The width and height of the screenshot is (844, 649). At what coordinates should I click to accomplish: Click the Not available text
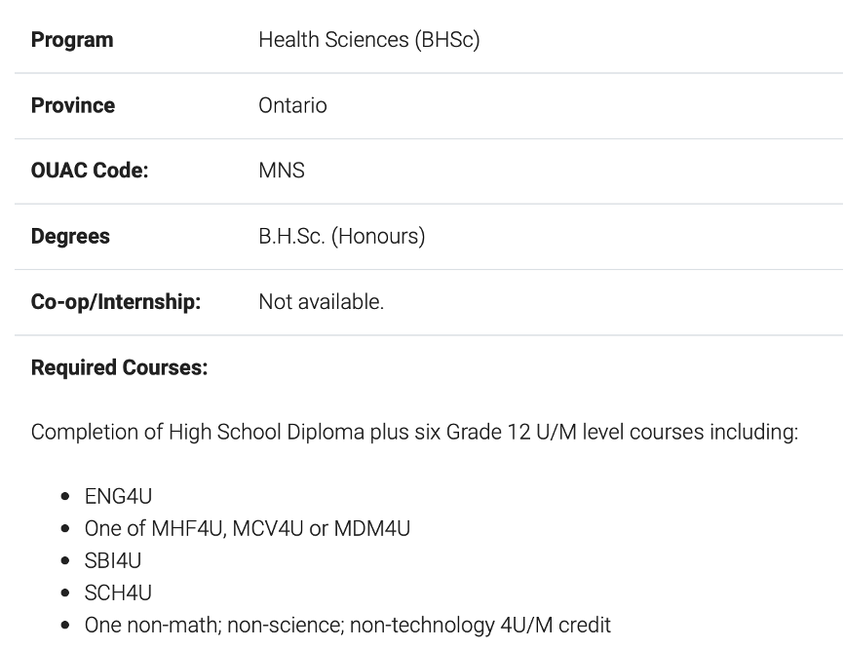[x=322, y=302]
